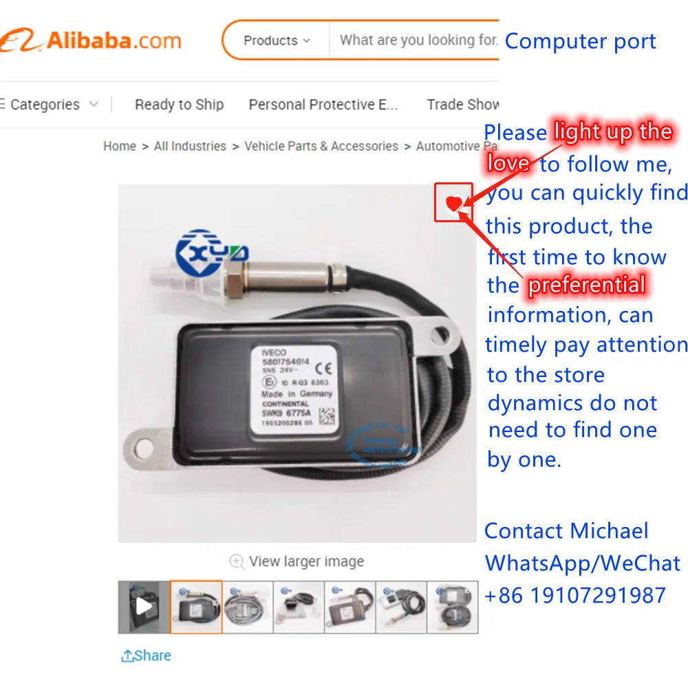Play the product video thumbnail

[x=144, y=607]
